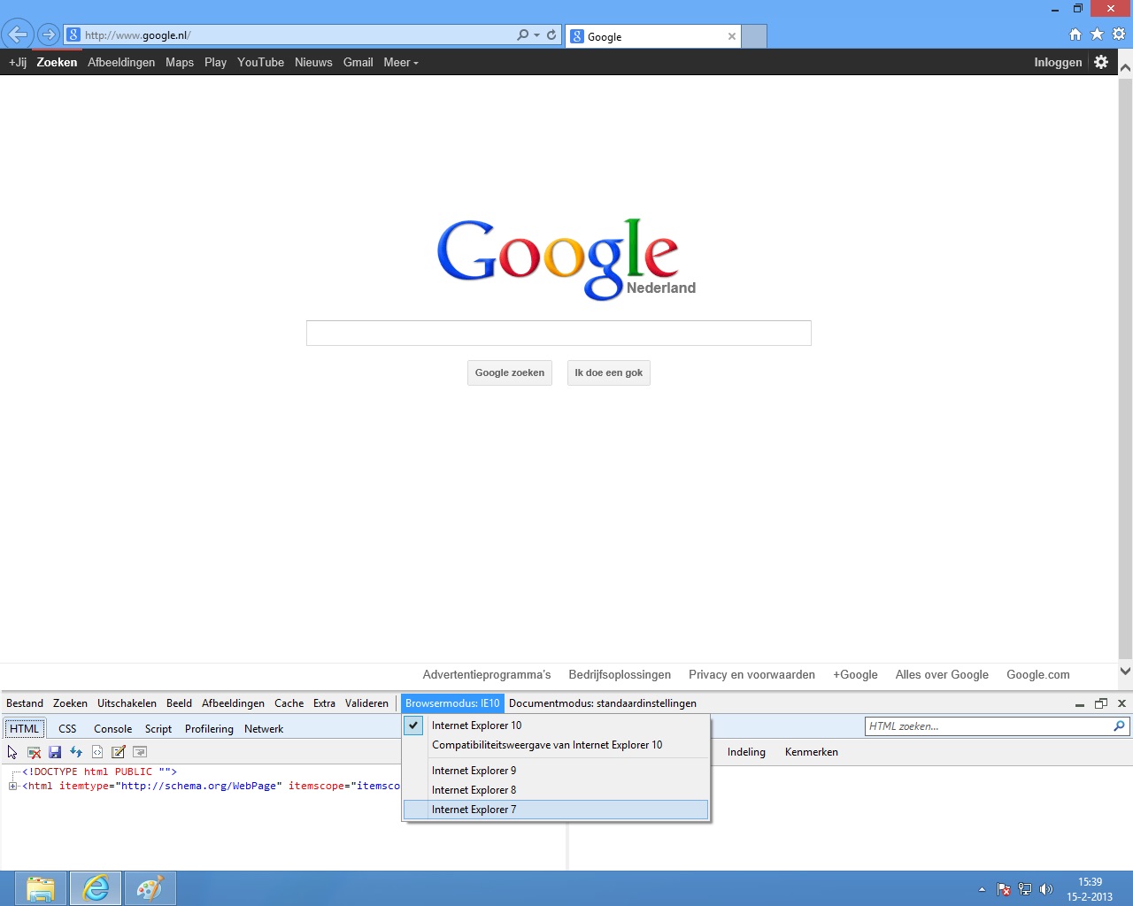The image size is (1133, 906).
Task: Open the Browsermodus: IE10 dropdown
Action: point(452,703)
